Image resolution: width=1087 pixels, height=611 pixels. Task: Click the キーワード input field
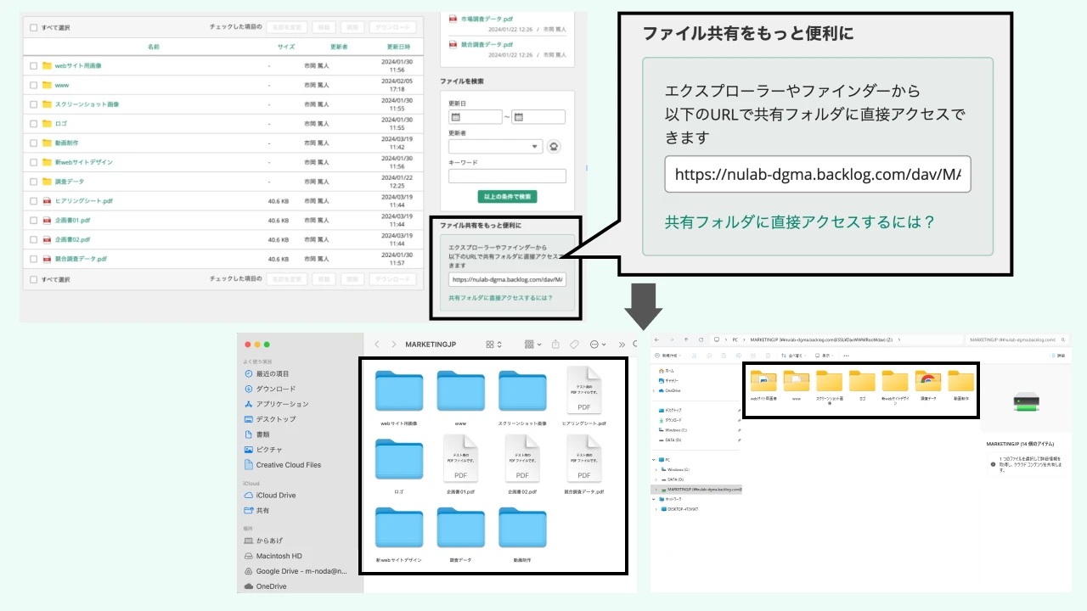pos(507,176)
